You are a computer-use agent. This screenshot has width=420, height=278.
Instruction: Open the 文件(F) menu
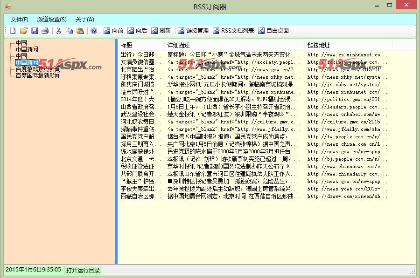19,20
